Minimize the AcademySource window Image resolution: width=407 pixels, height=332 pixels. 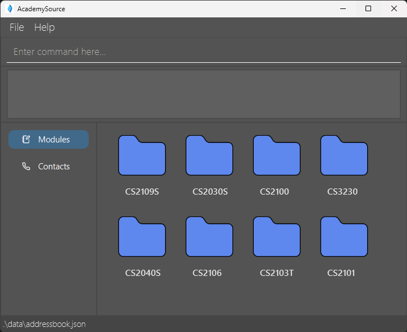click(342, 8)
